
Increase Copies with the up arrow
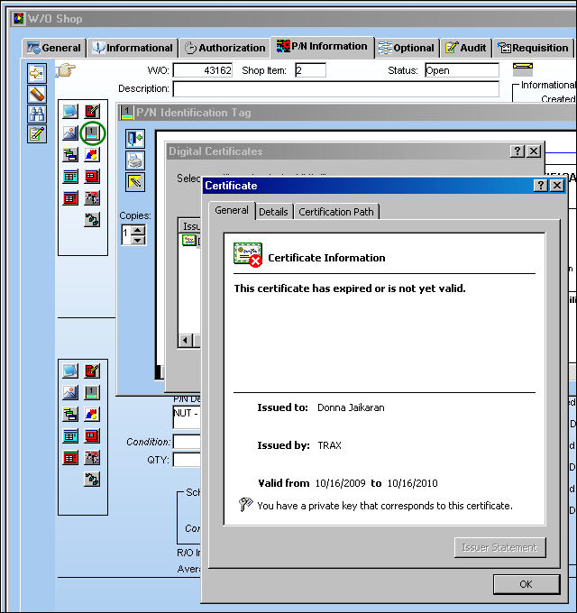coord(138,230)
